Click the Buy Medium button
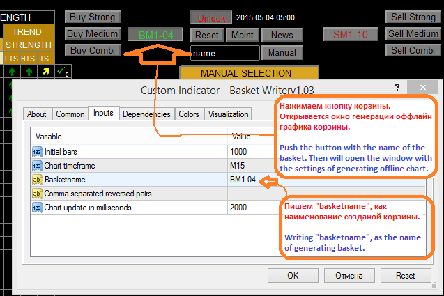This screenshot has width=444, height=296. tap(93, 33)
